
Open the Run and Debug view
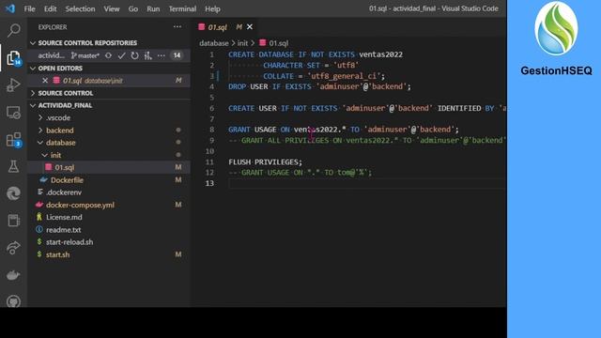[14, 85]
